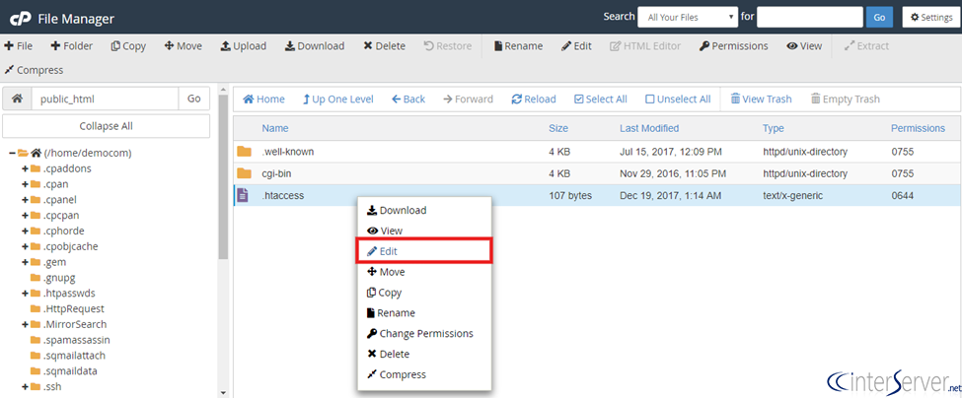Expand the .cpan folder

[x=25, y=183]
